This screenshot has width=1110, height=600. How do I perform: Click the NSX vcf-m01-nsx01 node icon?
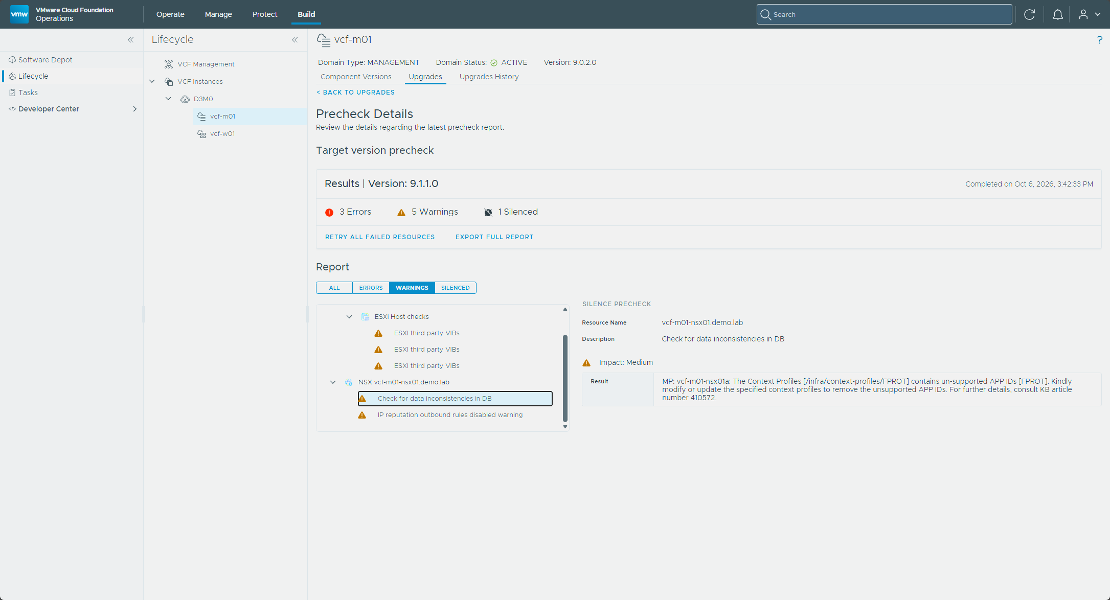click(x=349, y=382)
